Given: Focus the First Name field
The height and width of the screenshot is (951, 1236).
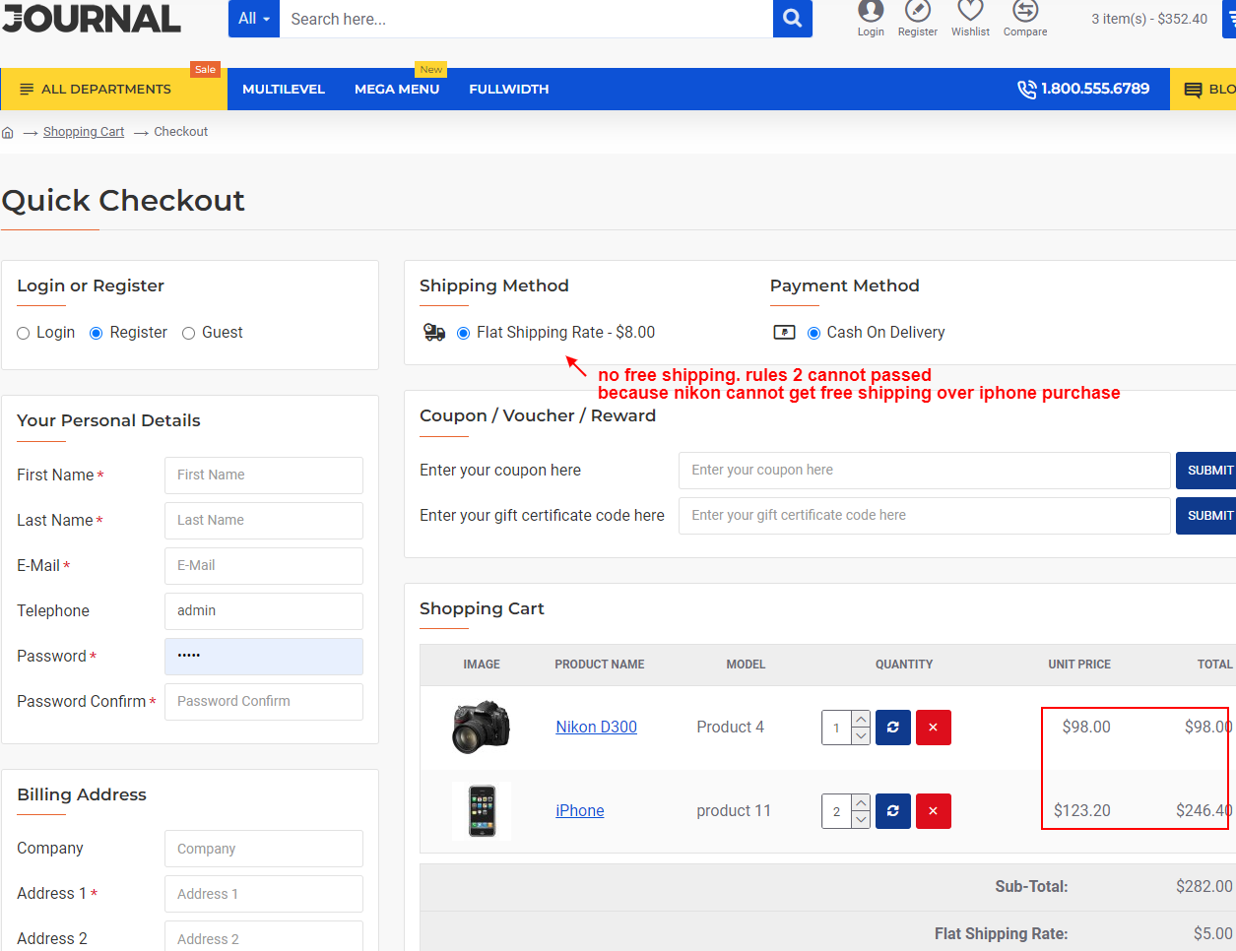Looking at the screenshot, I should [x=264, y=475].
